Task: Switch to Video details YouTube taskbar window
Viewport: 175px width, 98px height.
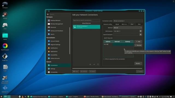Action: [x=110, y=97]
